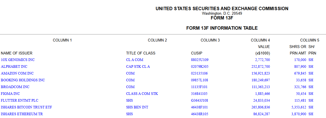Click ISHARES BITCOIN TRUST ETF name
The image size is (326, 118).
[x=26, y=107]
